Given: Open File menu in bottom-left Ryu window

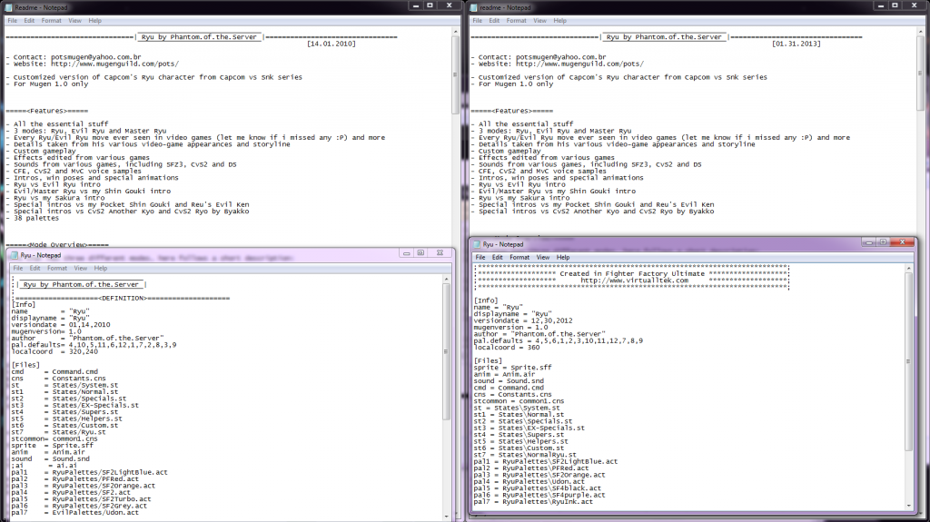Looking at the screenshot, I should (18, 268).
